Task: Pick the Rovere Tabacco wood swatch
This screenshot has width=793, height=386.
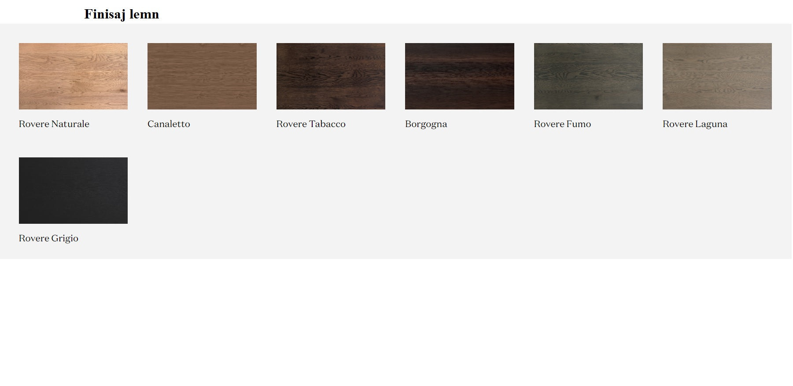Action: point(331,76)
